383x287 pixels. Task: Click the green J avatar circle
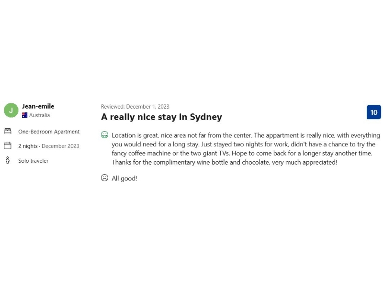point(11,110)
